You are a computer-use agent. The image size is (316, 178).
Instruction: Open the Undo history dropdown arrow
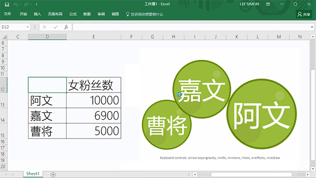coord(21,4)
